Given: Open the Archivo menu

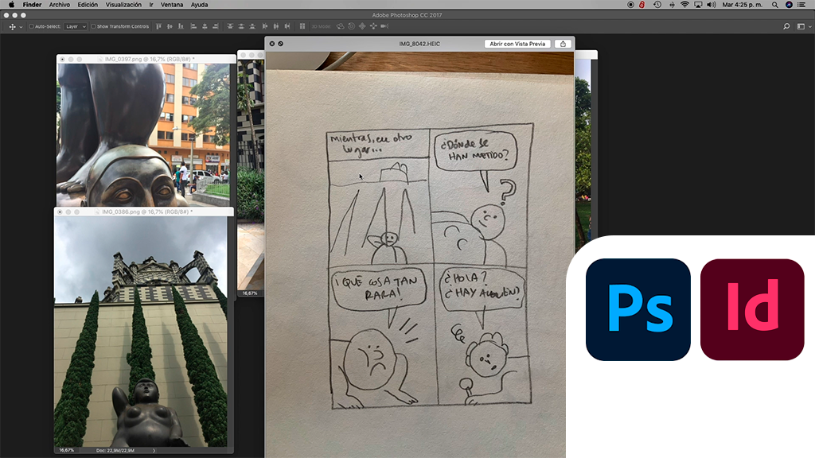Looking at the screenshot, I should (59, 5).
